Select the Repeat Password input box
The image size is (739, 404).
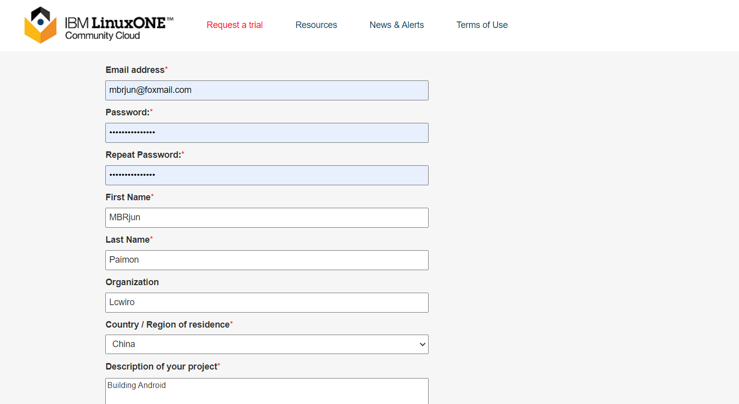tap(266, 175)
